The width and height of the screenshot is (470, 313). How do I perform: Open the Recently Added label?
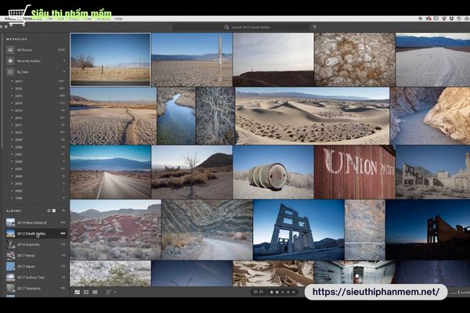tap(28, 61)
